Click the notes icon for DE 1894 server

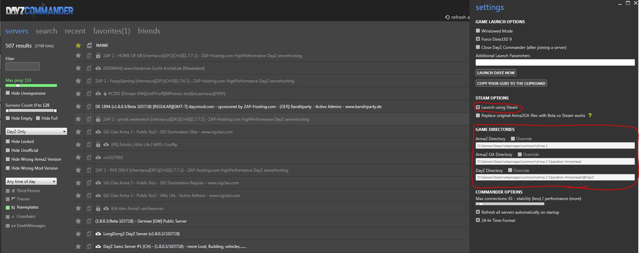point(89,106)
